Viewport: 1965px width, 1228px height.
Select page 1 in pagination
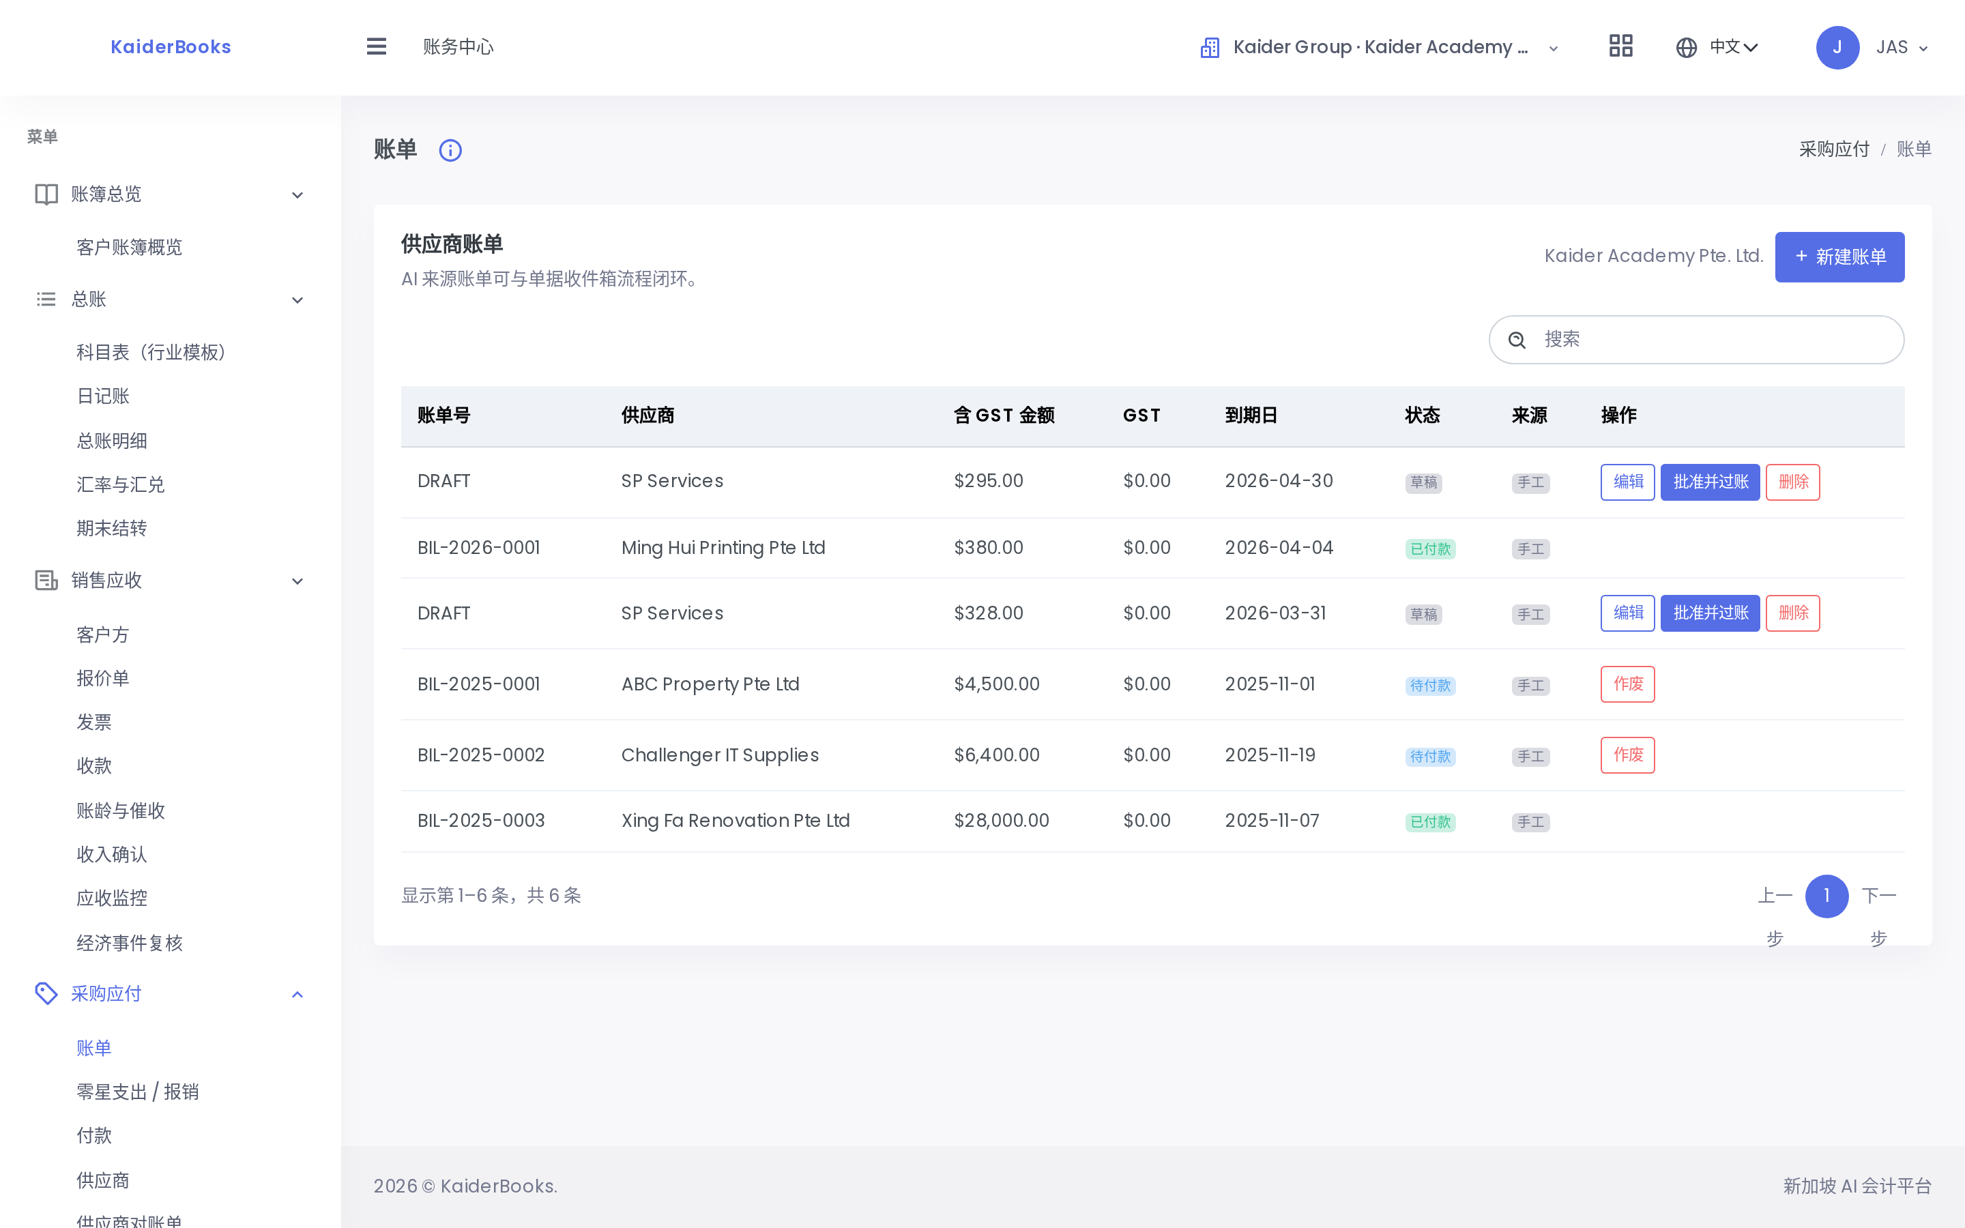pyautogui.click(x=1827, y=896)
